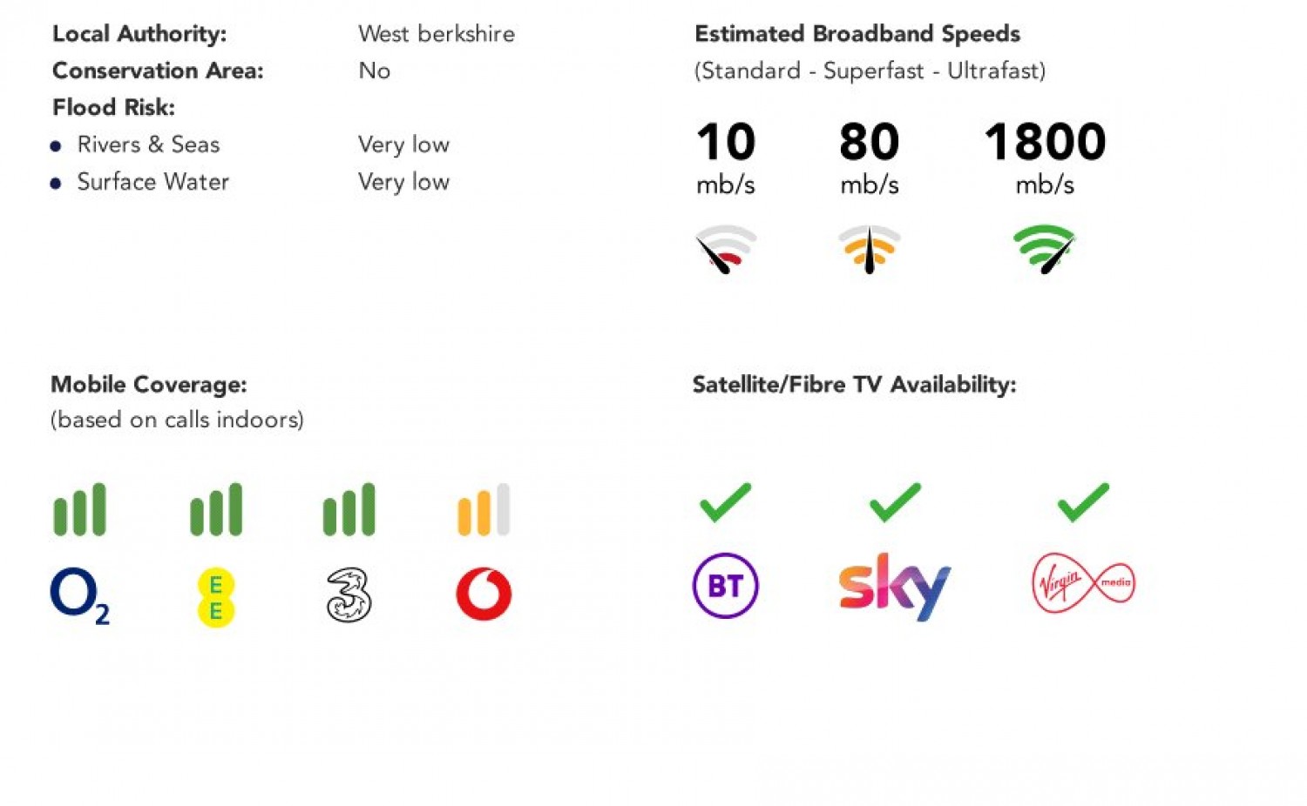Click the West berkshire authority value

[x=437, y=34]
